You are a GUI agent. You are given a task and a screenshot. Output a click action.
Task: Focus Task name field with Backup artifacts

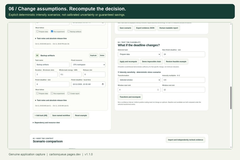52,65
